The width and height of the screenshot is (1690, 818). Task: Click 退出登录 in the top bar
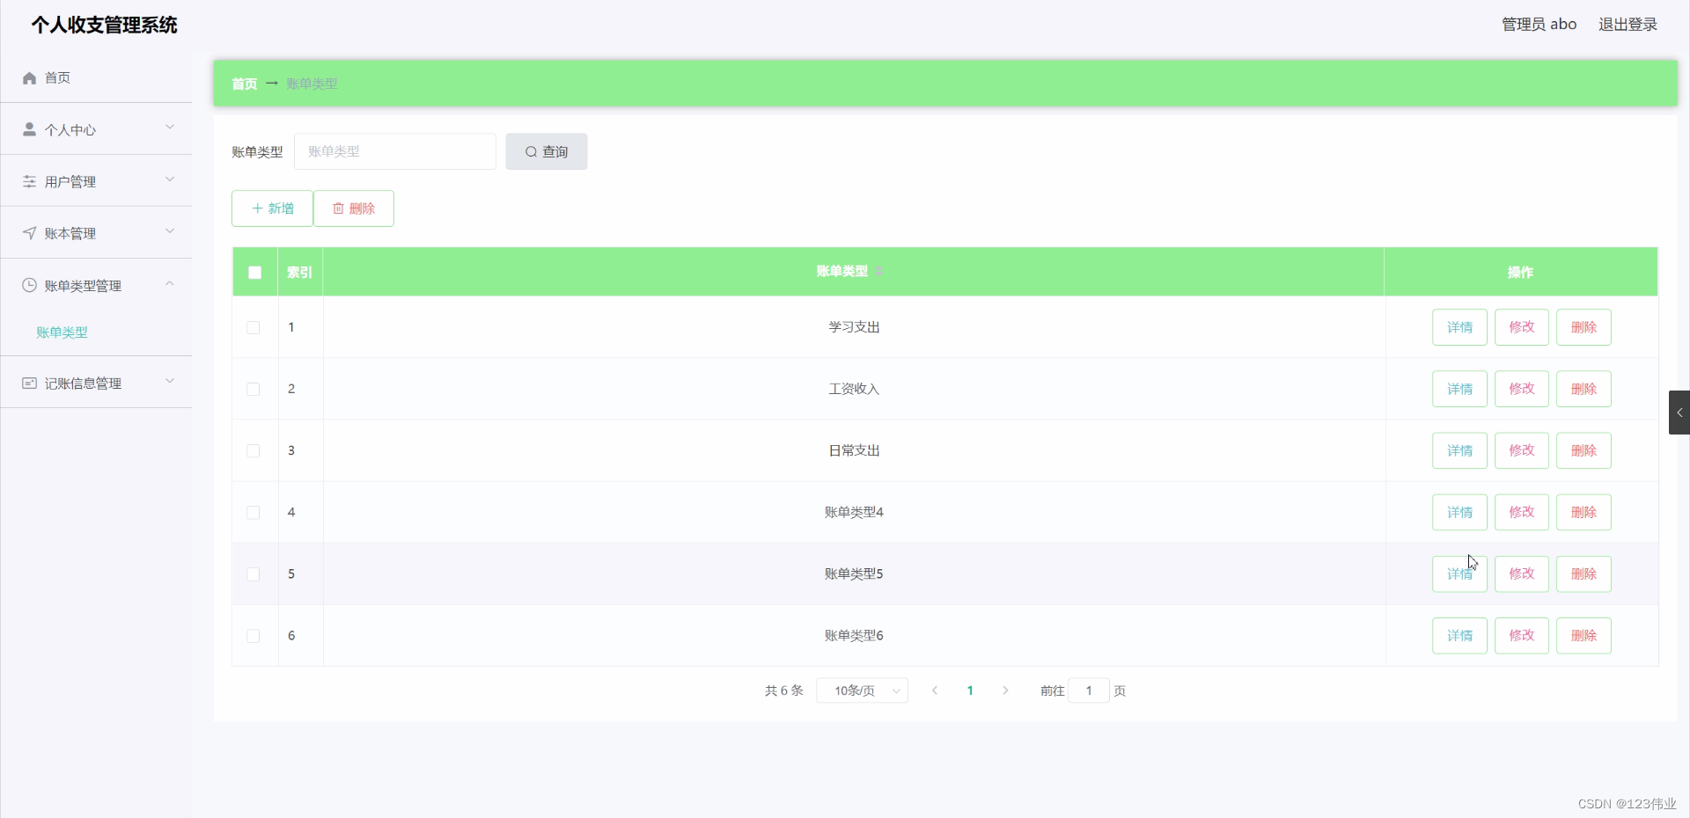(x=1627, y=24)
